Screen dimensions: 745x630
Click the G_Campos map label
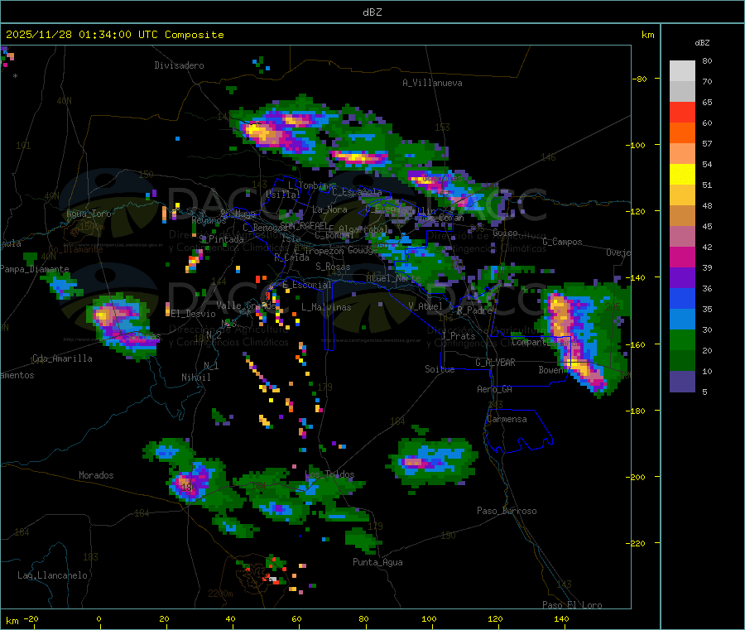[562, 243]
